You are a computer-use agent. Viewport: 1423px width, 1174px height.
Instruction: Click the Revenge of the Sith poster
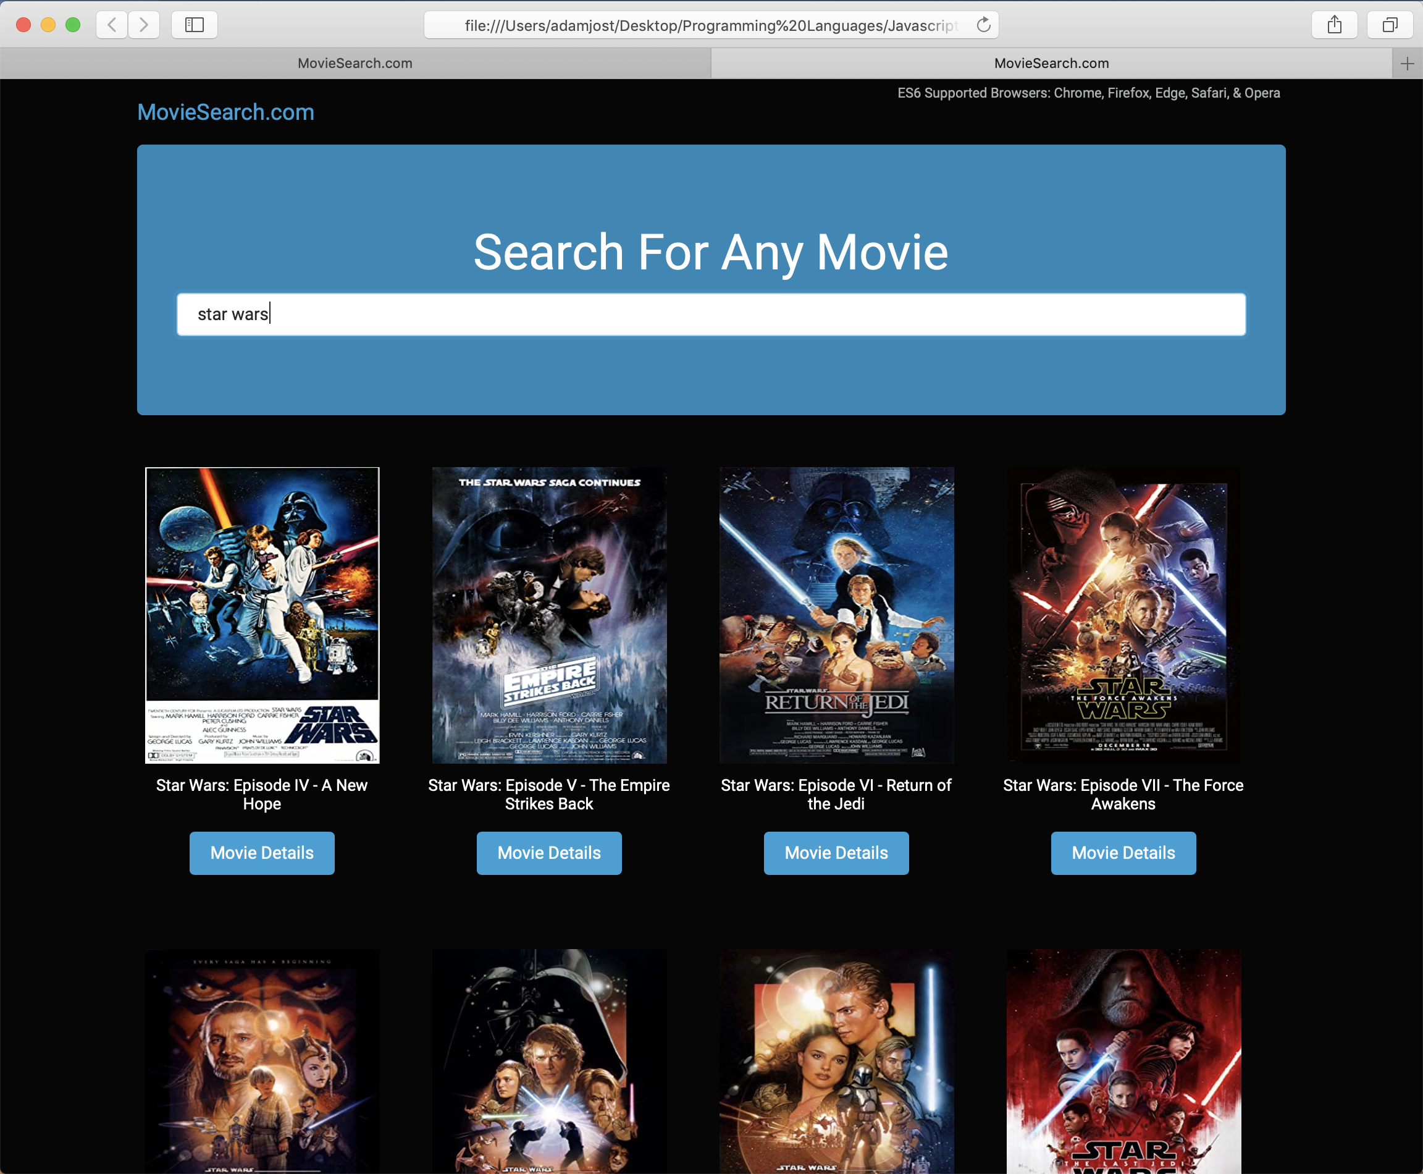click(x=550, y=1062)
